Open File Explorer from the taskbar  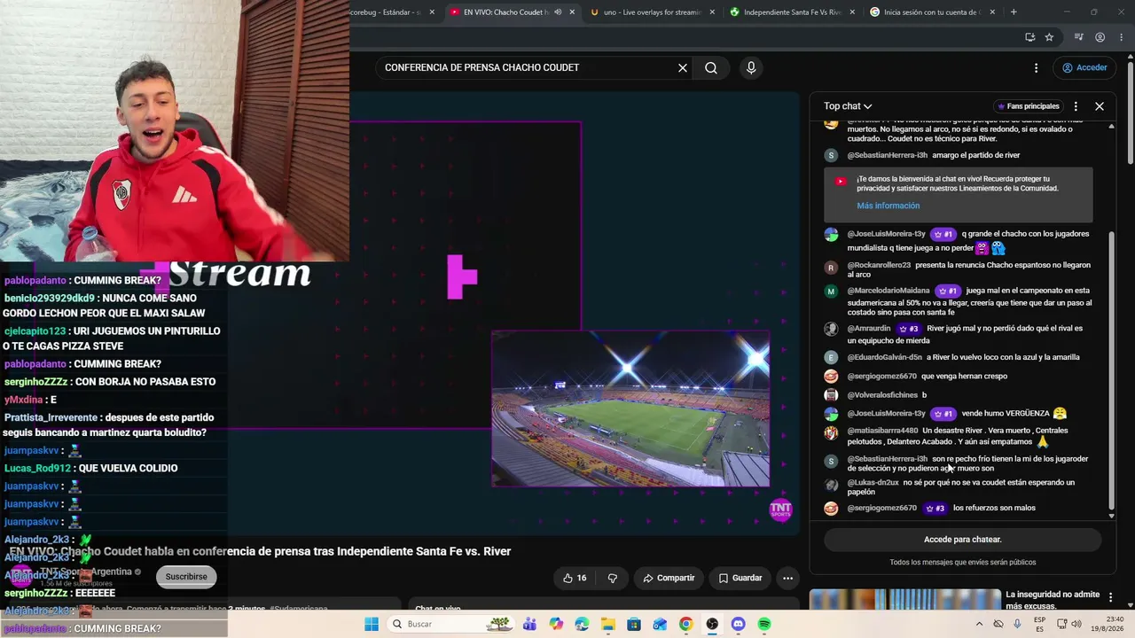tap(607, 624)
